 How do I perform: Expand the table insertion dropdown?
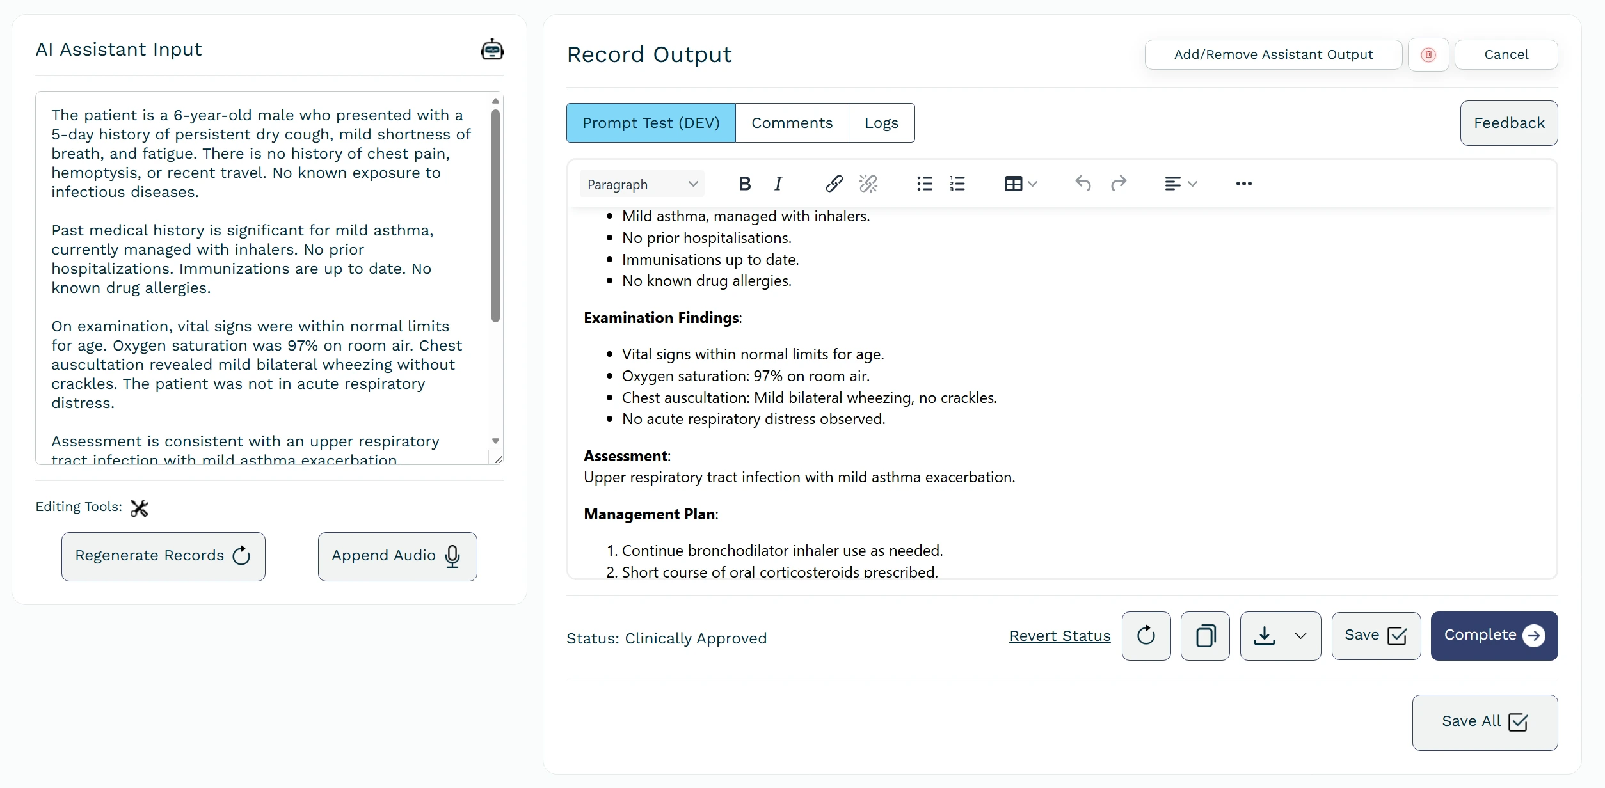point(1032,184)
